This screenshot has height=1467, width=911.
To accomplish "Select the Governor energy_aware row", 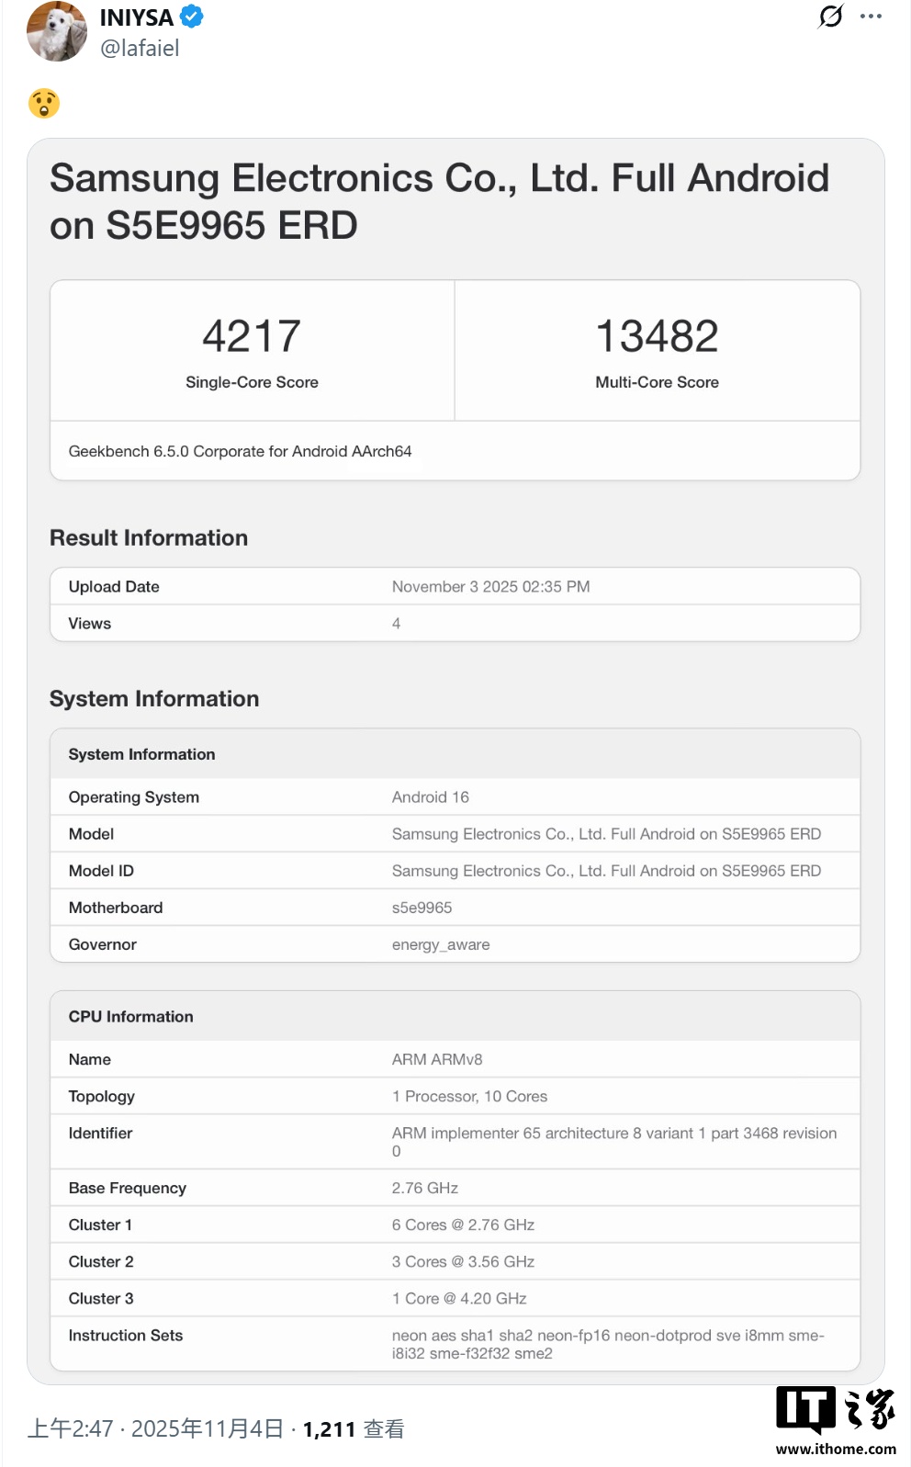I will click(455, 944).
